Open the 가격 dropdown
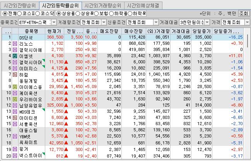 247,22
